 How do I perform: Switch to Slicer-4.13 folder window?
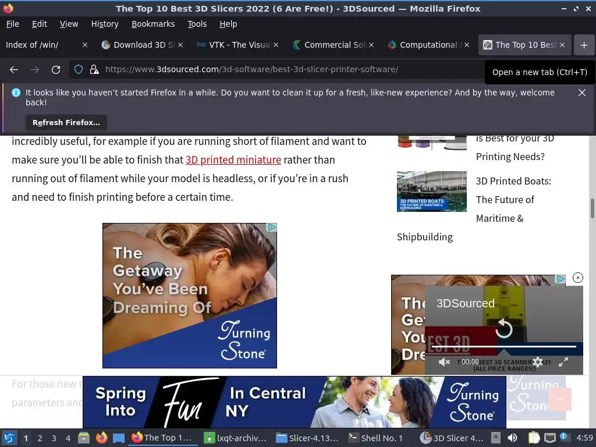[x=308, y=438]
